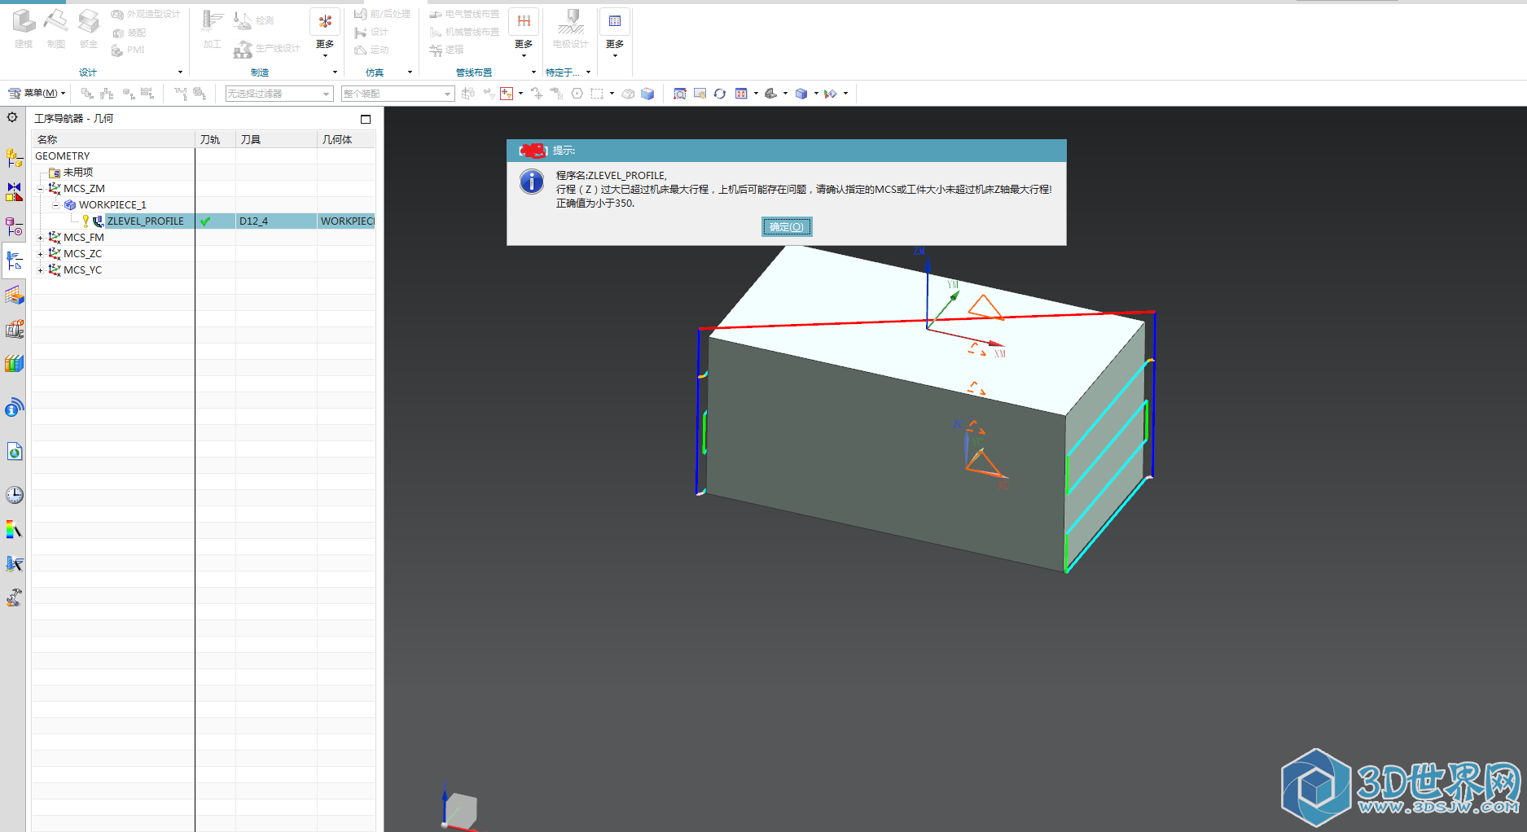Click 生产线设计 in the manufacturing group
This screenshot has height=832, width=1527.
[x=266, y=49]
